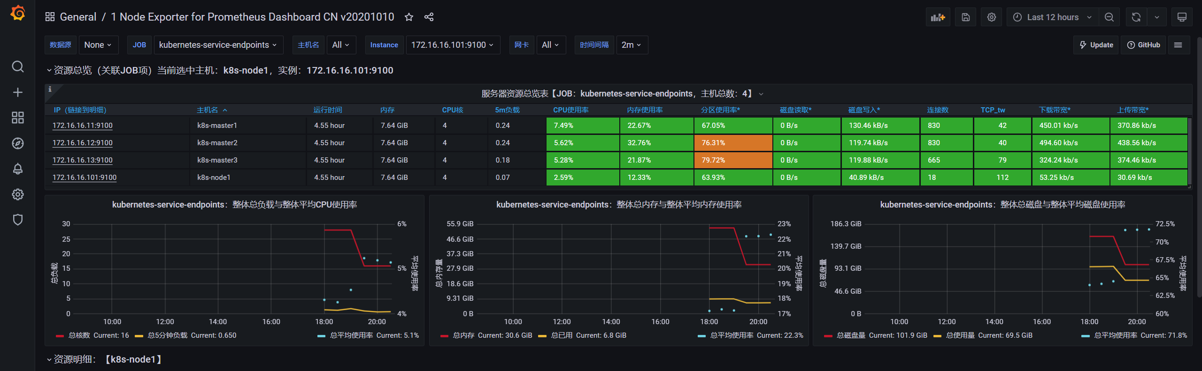This screenshot has height=371, width=1202.
Task: Sort table by 分区使用率* column
Action: [x=720, y=110]
